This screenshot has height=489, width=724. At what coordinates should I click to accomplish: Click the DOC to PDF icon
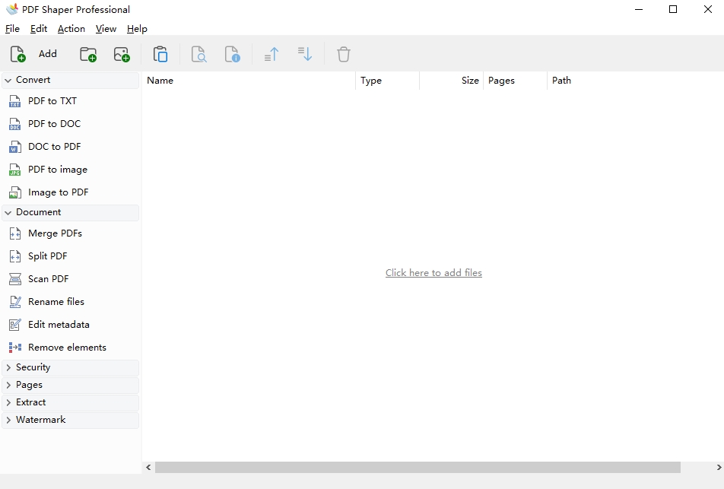click(14, 147)
